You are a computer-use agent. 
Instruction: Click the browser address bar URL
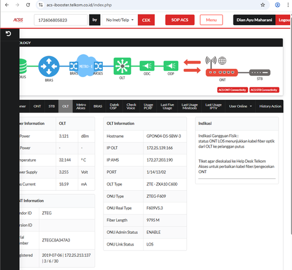click(79, 5)
